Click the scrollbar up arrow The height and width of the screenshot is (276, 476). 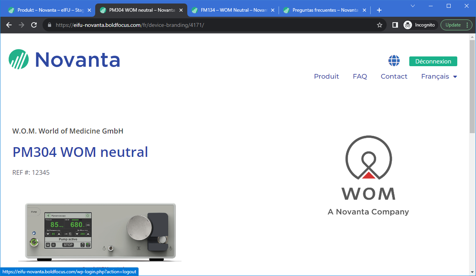click(x=472, y=36)
